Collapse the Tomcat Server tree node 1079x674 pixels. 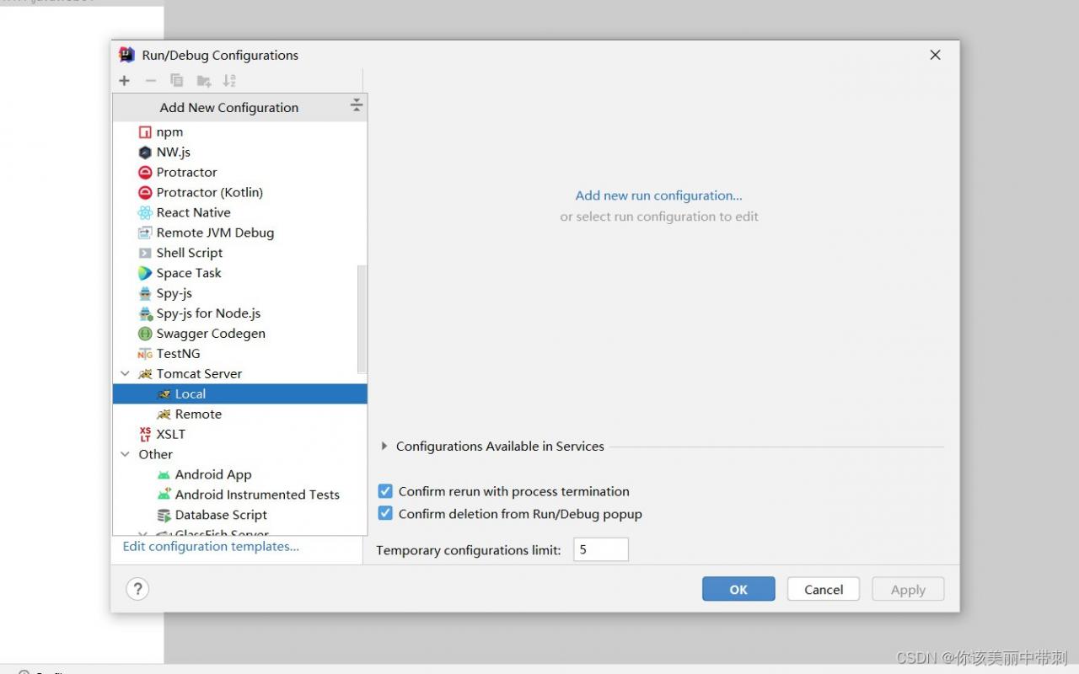click(x=126, y=374)
